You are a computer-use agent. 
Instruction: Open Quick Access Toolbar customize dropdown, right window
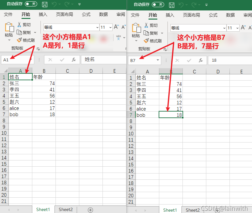(x=206, y=5)
